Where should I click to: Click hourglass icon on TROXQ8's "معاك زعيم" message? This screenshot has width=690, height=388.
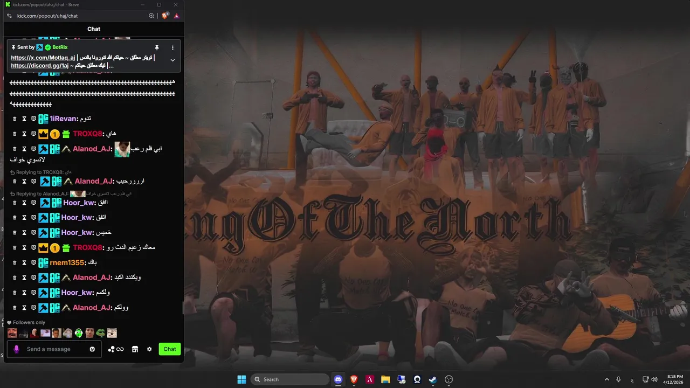(x=24, y=247)
